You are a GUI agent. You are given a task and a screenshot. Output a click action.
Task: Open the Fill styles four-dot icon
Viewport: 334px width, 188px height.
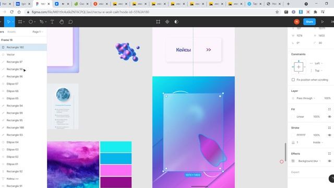coord(329,109)
